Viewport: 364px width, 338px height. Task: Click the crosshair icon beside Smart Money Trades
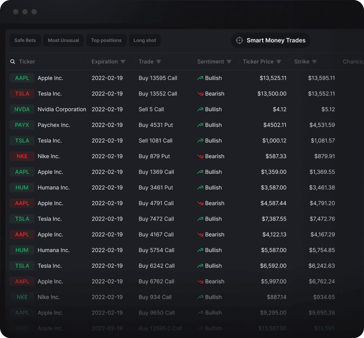(x=239, y=40)
